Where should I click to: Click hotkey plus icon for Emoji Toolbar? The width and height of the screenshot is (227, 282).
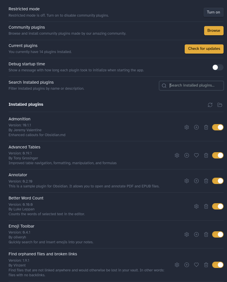pyautogui.click(x=196, y=234)
